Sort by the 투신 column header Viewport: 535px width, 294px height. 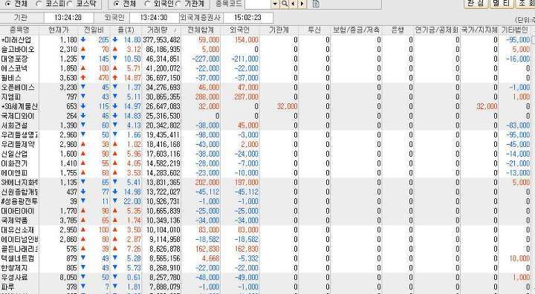[314, 30]
